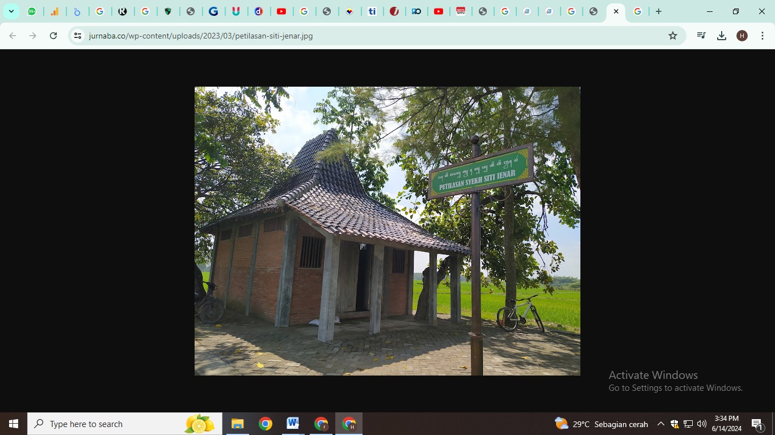
Task: Open the notification center icon
Action: coord(757,424)
